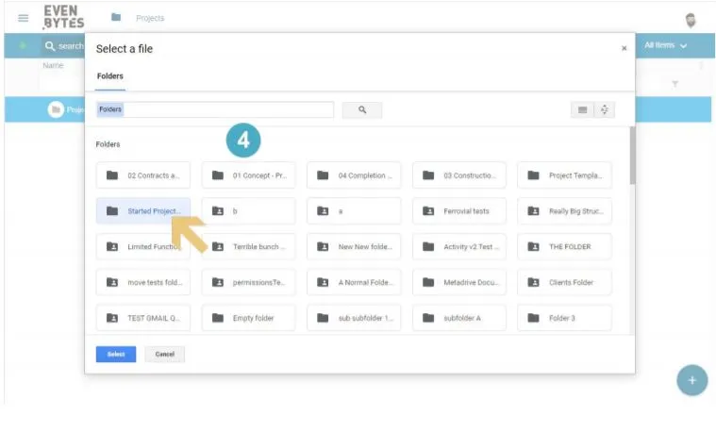Image resolution: width=716 pixels, height=432 pixels.
Task: Click the Projects folder icon in header
Action: tap(116, 17)
